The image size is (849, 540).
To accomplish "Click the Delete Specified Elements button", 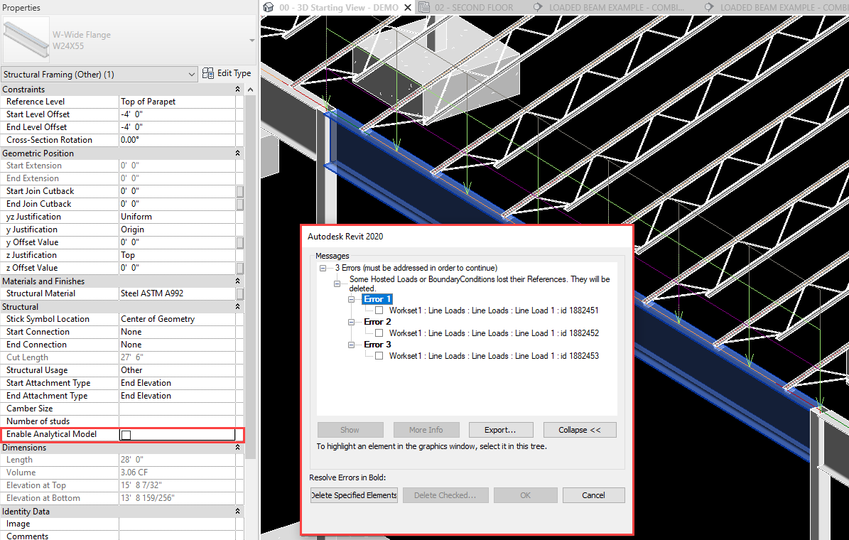I will 354,495.
